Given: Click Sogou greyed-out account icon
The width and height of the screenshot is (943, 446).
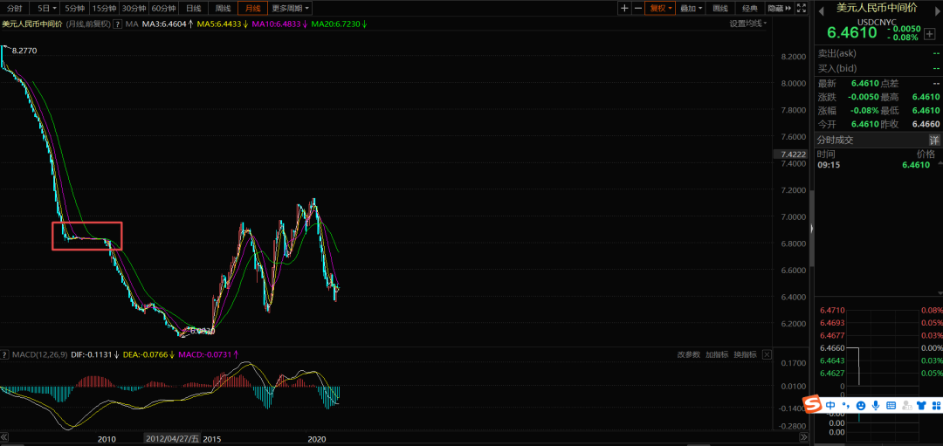Looking at the screenshot, I should tap(905, 405).
